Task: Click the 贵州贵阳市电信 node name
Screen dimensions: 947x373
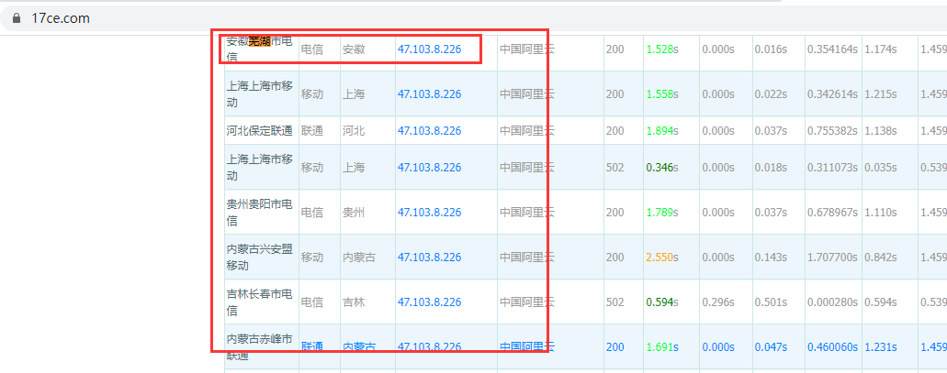Action: [x=260, y=213]
